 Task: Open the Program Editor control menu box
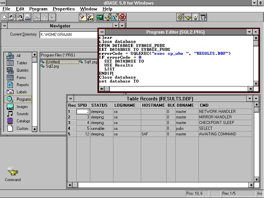coord(102,32)
